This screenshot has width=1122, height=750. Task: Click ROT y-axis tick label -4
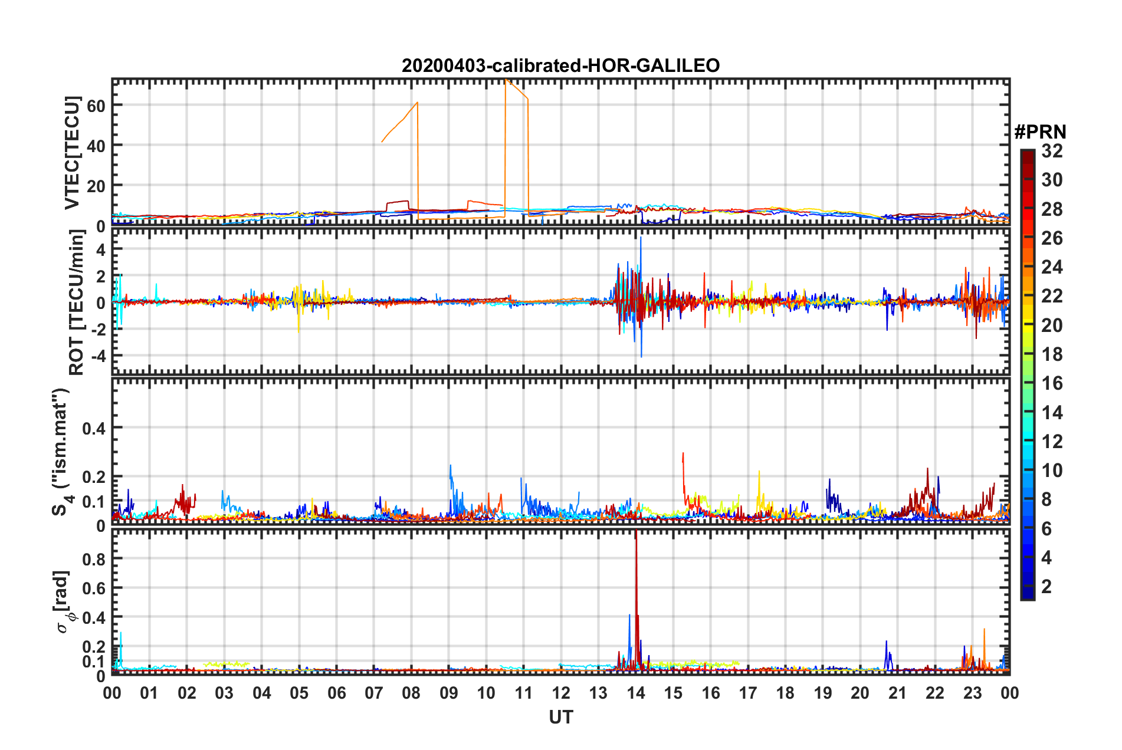(98, 356)
